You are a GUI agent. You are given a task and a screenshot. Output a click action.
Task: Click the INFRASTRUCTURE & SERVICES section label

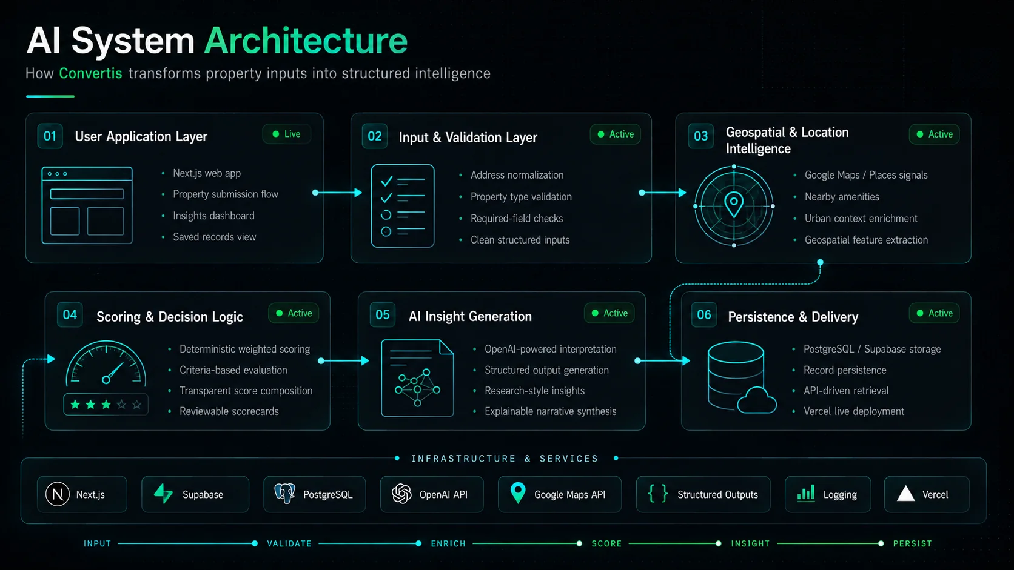tap(505, 459)
